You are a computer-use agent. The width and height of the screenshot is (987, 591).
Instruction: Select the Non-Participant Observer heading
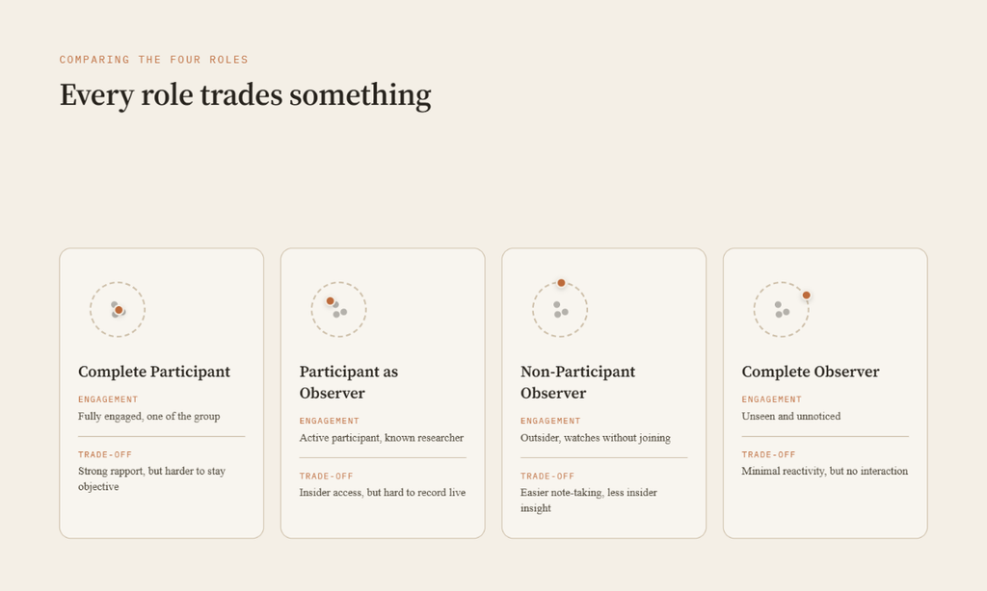coord(578,382)
